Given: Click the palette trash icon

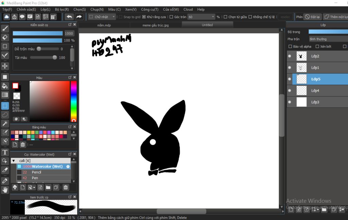Looking at the screenshot, I should tap(23, 144).
